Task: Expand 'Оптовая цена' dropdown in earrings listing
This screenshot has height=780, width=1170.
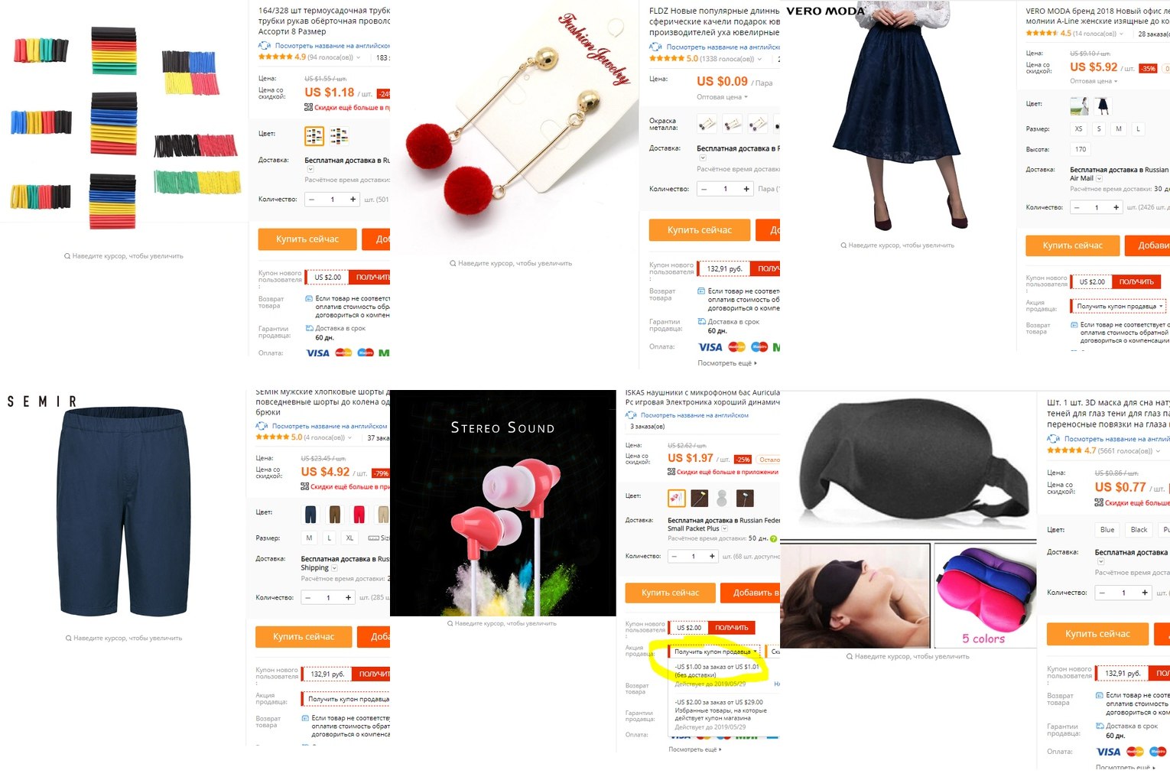Action: coord(722,97)
